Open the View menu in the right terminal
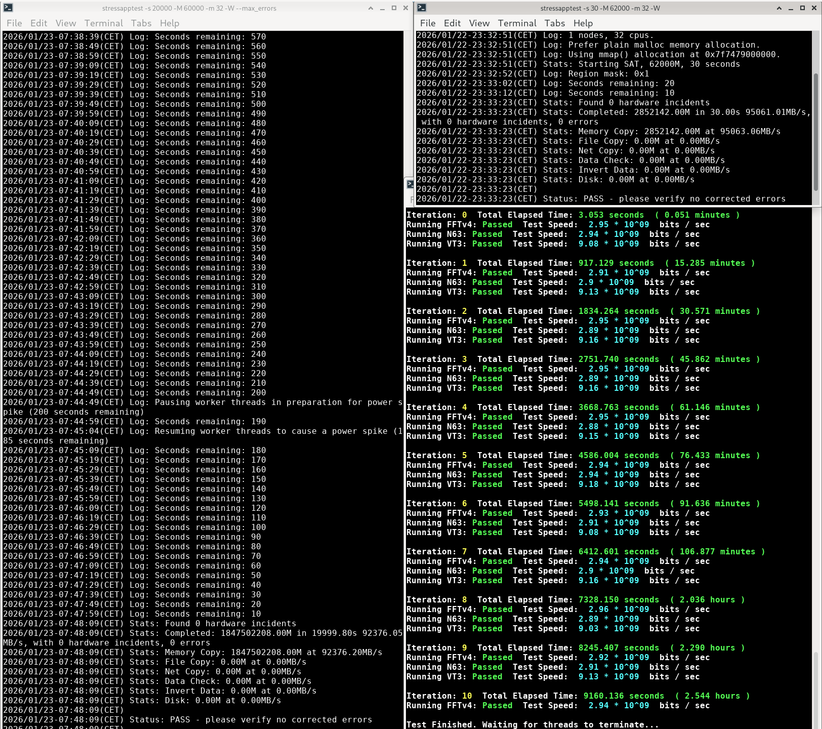The width and height of the screenshot is (822, 729). click(479, 23)
